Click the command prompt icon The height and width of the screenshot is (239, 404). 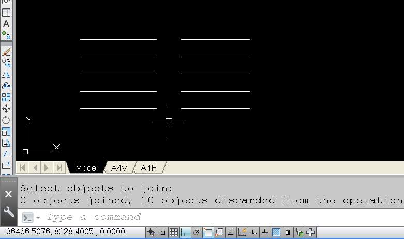coord(27,218)
